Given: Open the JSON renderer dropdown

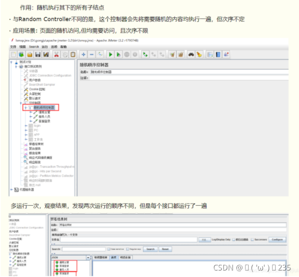Looking at the screenshot, I should [88, 258].
